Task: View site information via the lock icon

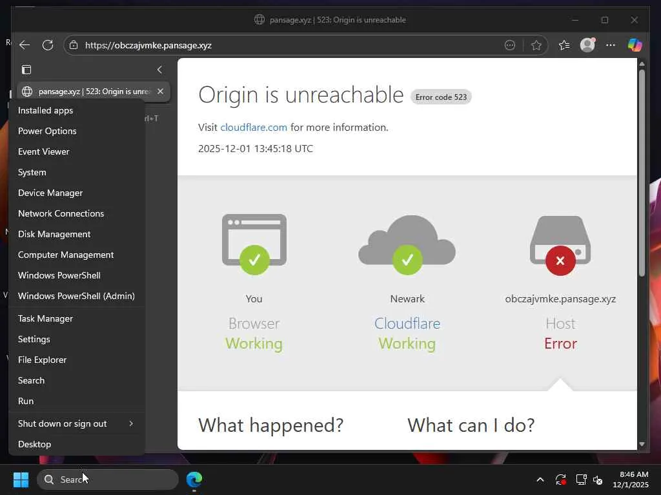Action: tap(74, 45)
